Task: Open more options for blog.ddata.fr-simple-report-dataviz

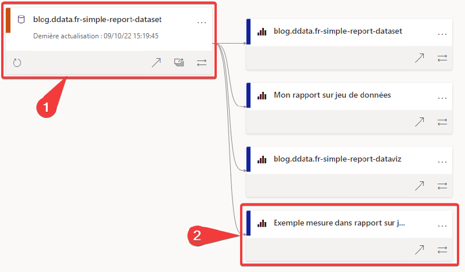Action: 442,162
